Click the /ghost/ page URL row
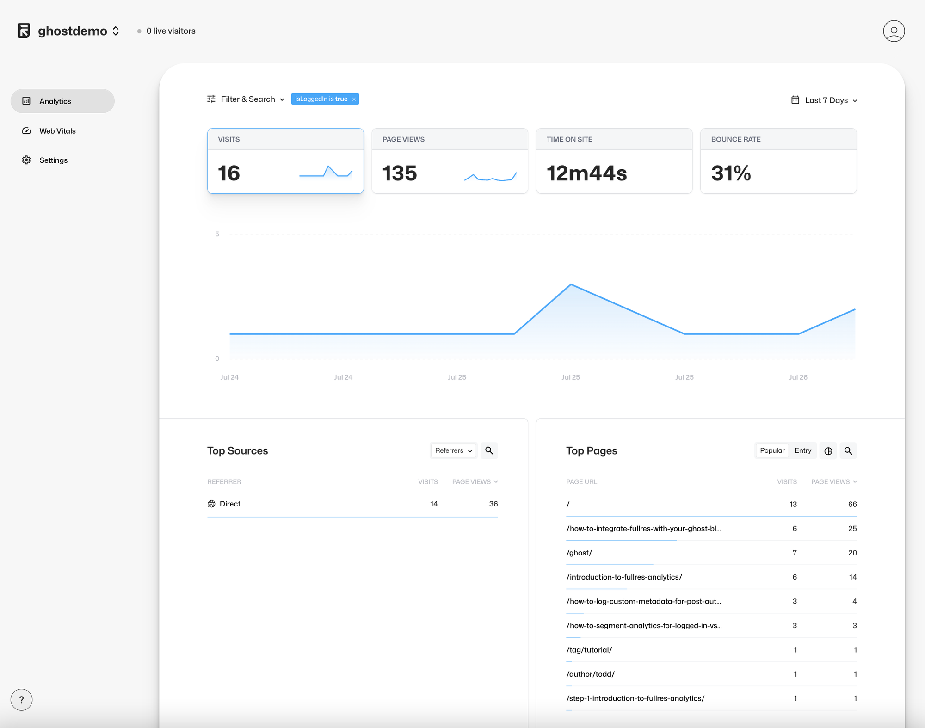 tap(579, 553)
